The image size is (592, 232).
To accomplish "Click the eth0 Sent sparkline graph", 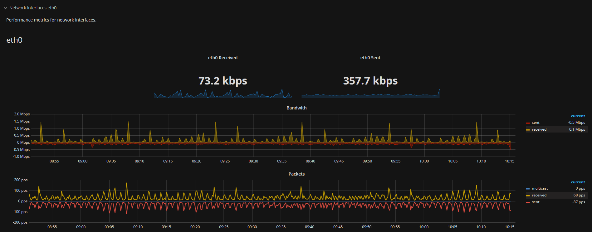I will tap(370, 94).
